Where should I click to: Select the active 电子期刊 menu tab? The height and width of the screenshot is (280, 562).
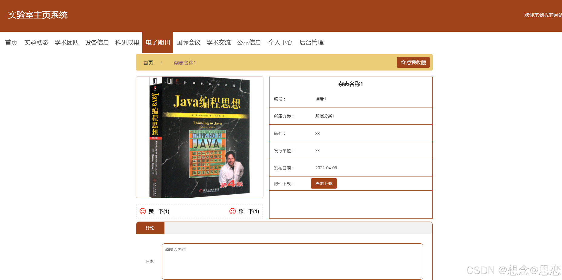[x=158, y=42]
